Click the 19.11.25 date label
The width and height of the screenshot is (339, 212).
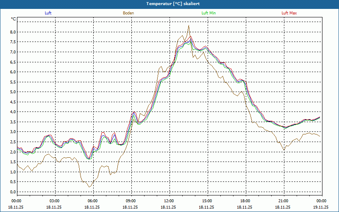321,207
